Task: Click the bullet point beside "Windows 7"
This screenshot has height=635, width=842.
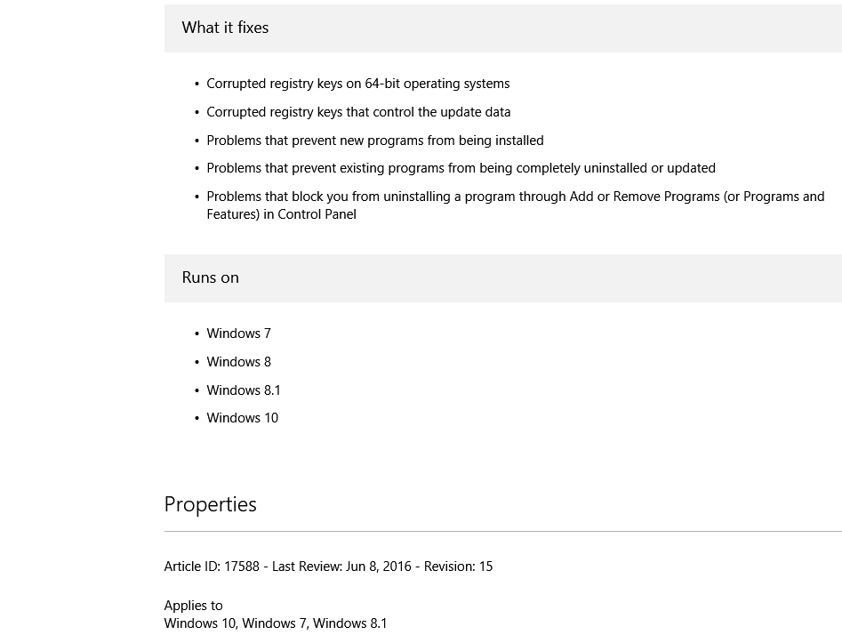Action: point(197,334)
